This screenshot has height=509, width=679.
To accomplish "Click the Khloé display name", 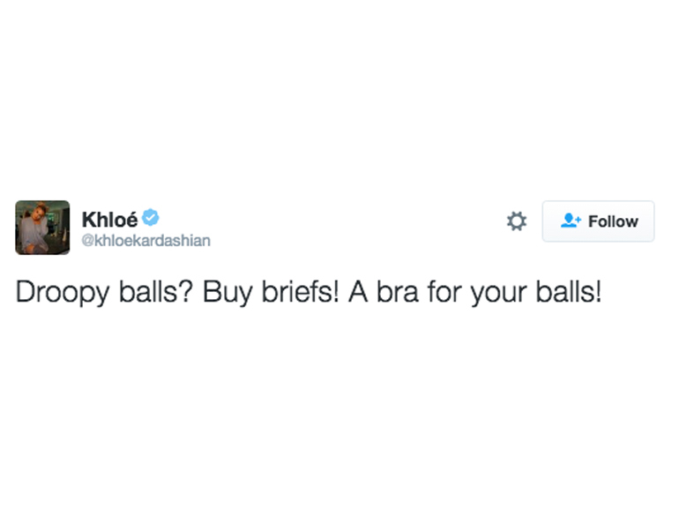I will (x=109, y=219).
